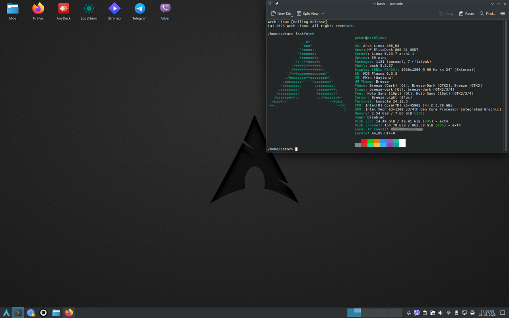Open the Arch Linux application launcher
The height and width of the screenshot is (318, 509).
coord(6,313)
